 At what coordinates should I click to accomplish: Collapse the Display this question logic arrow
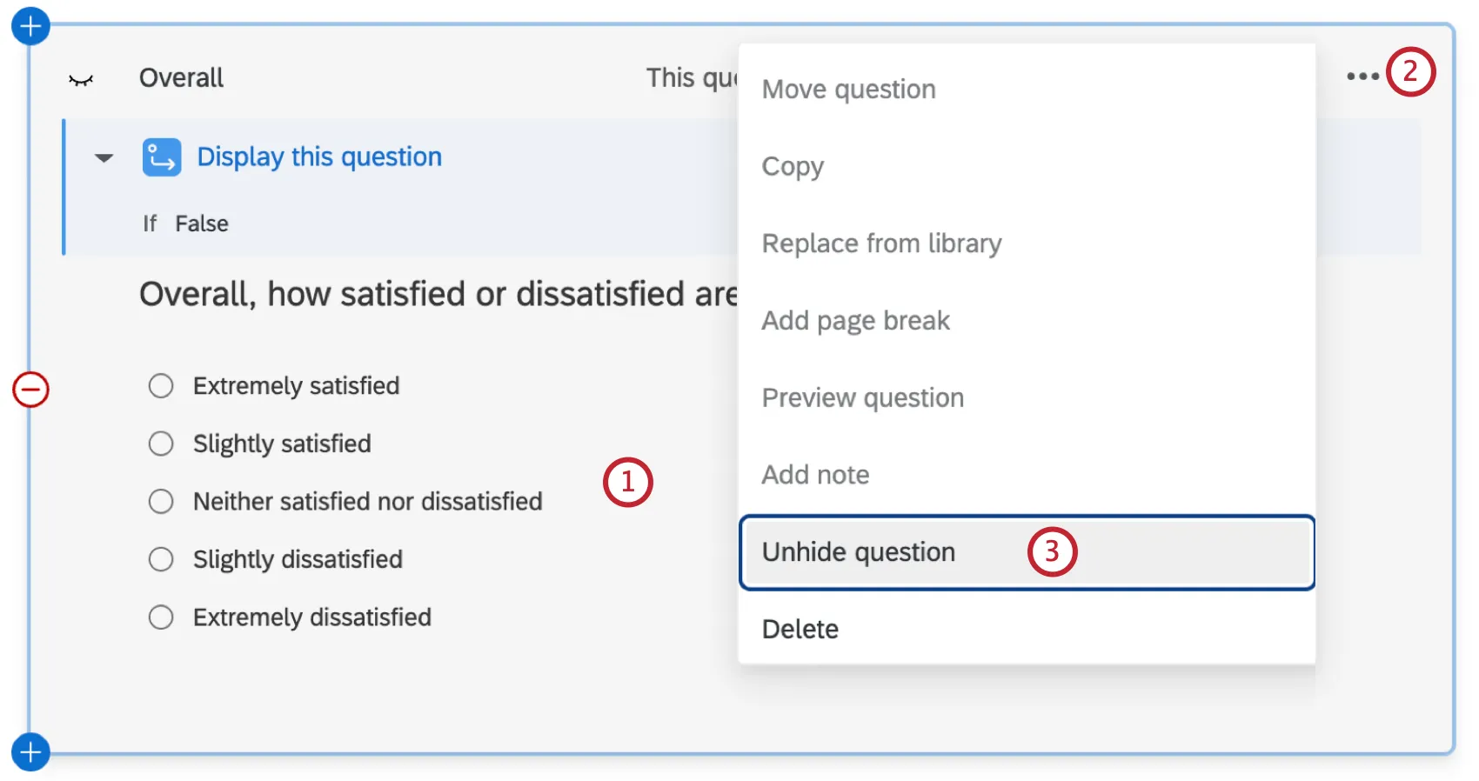click(104, 158)
